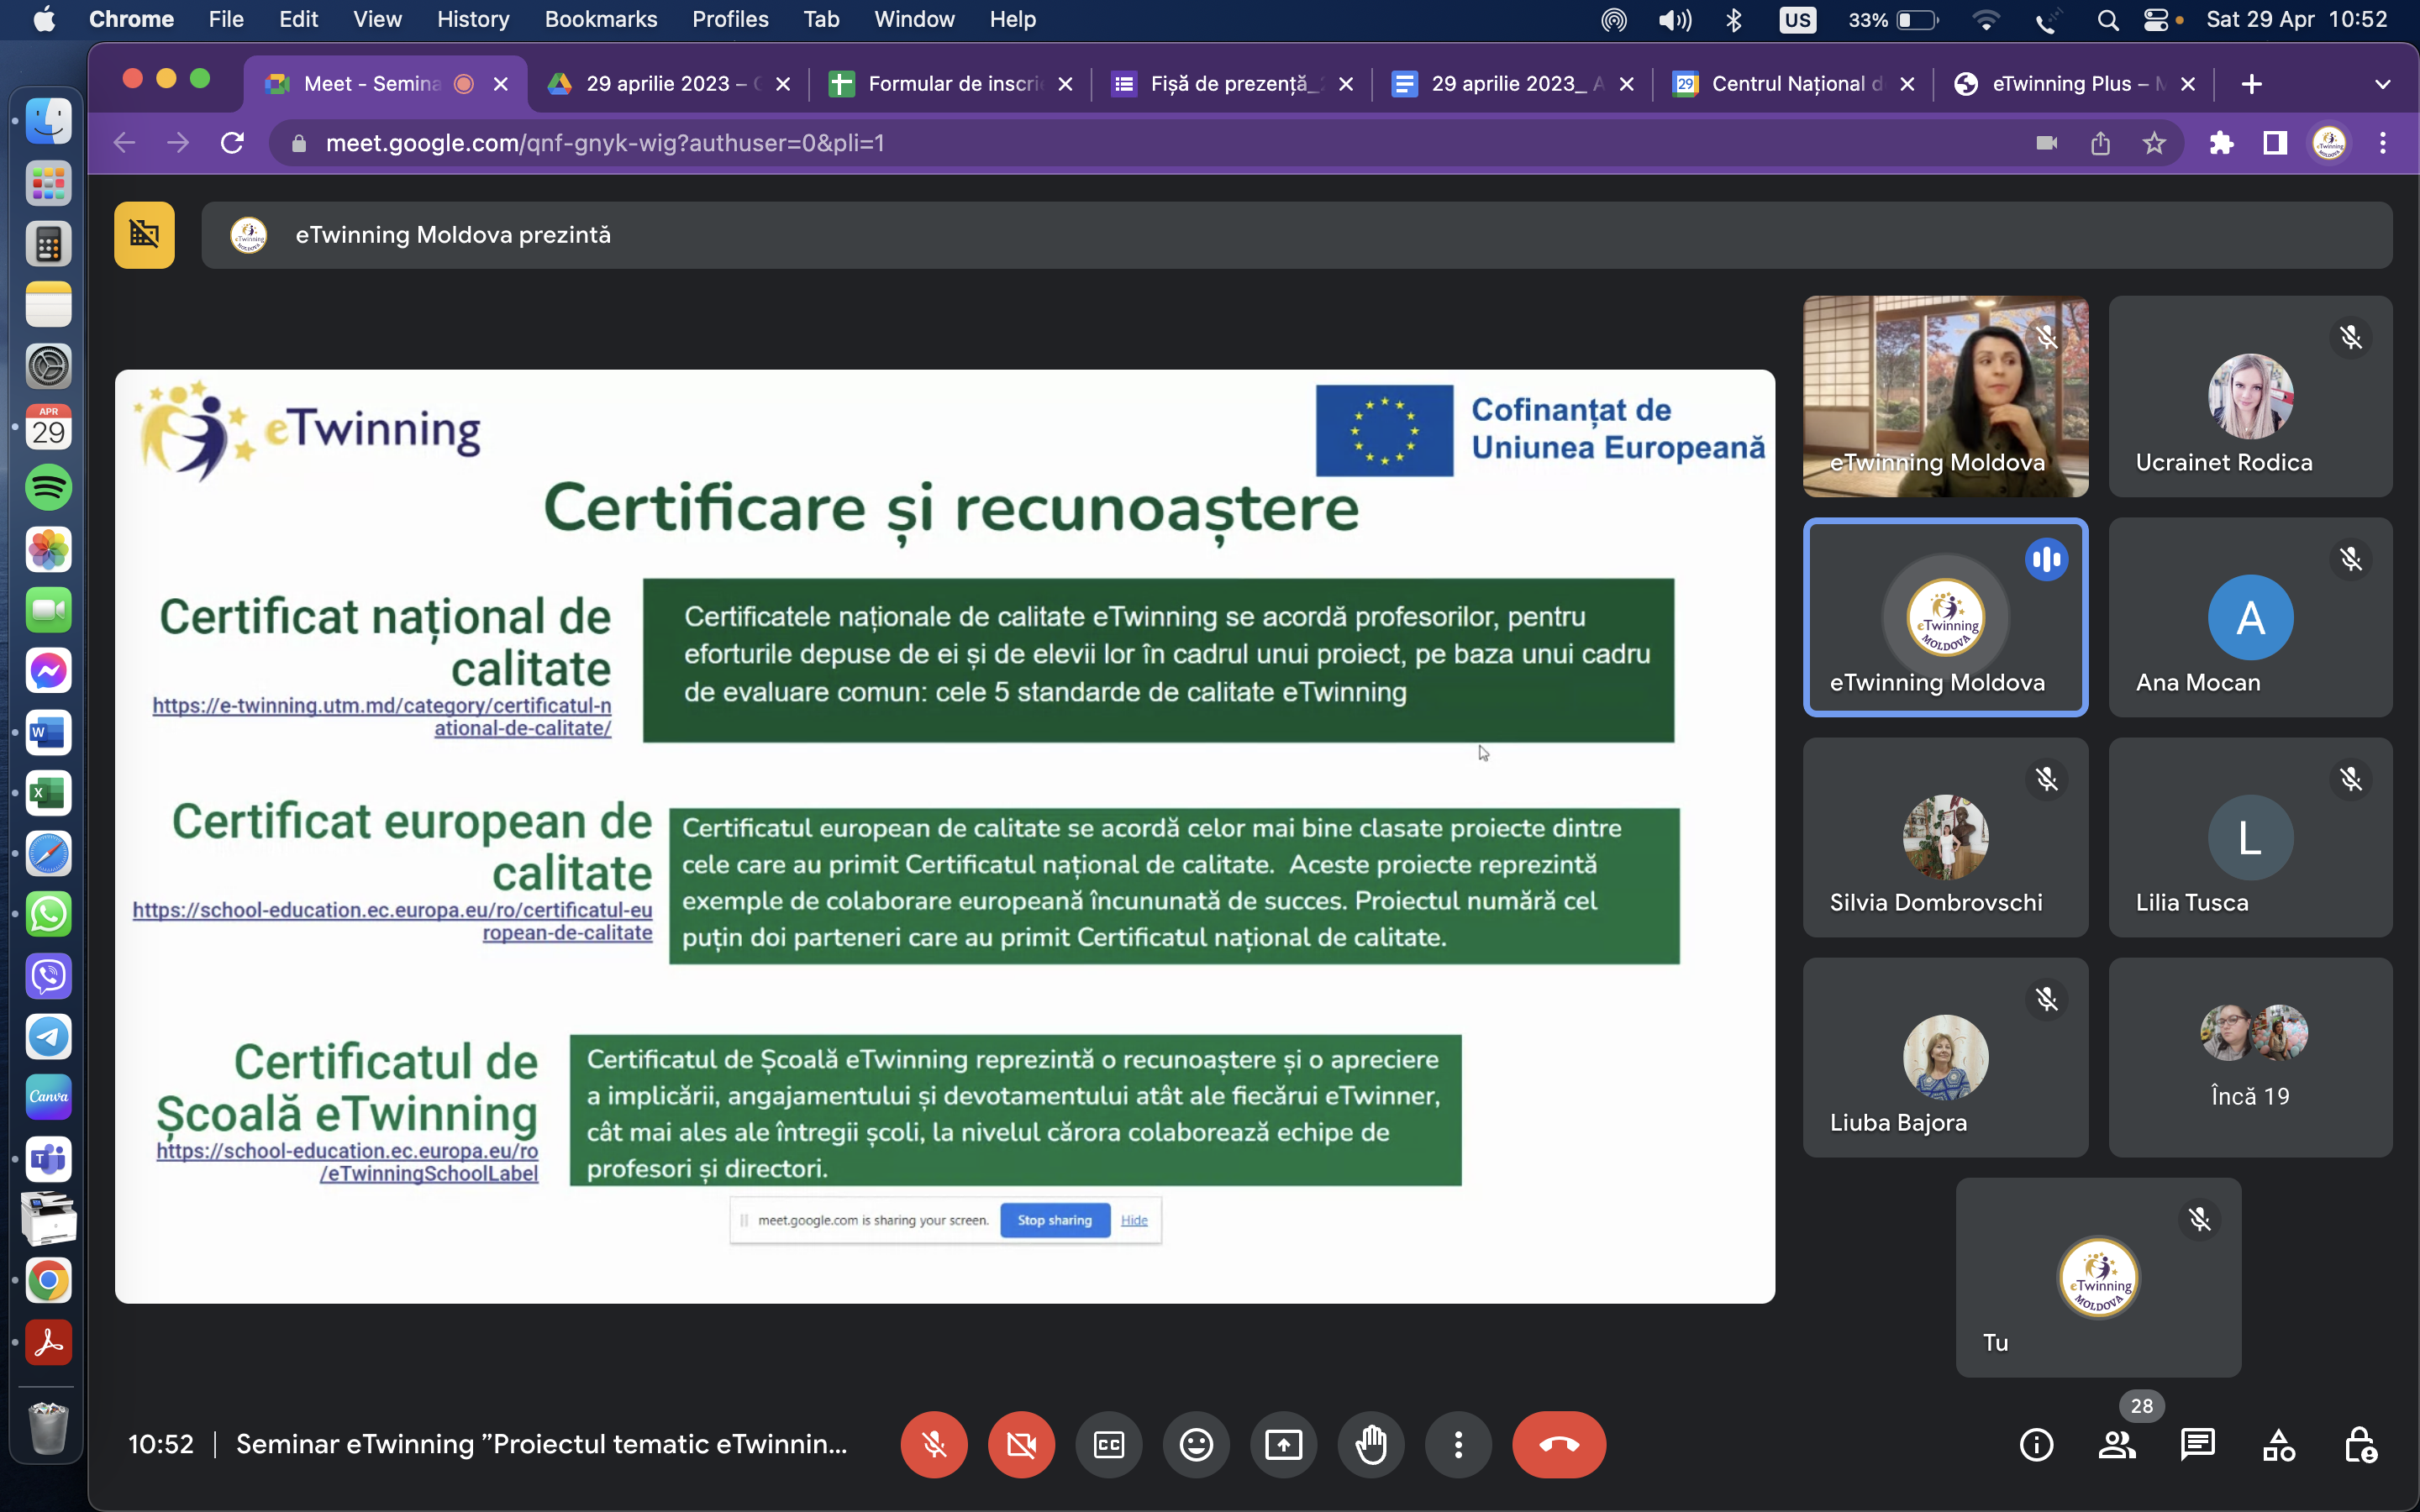
Task: Open the Încă 19 more participants tile
Action: [x=2250, y=1057]
